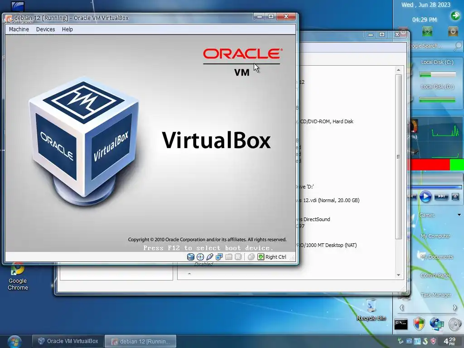Click the S-shaped tray icon
Viewport: 464px width, 348px height.
point(425,341)
